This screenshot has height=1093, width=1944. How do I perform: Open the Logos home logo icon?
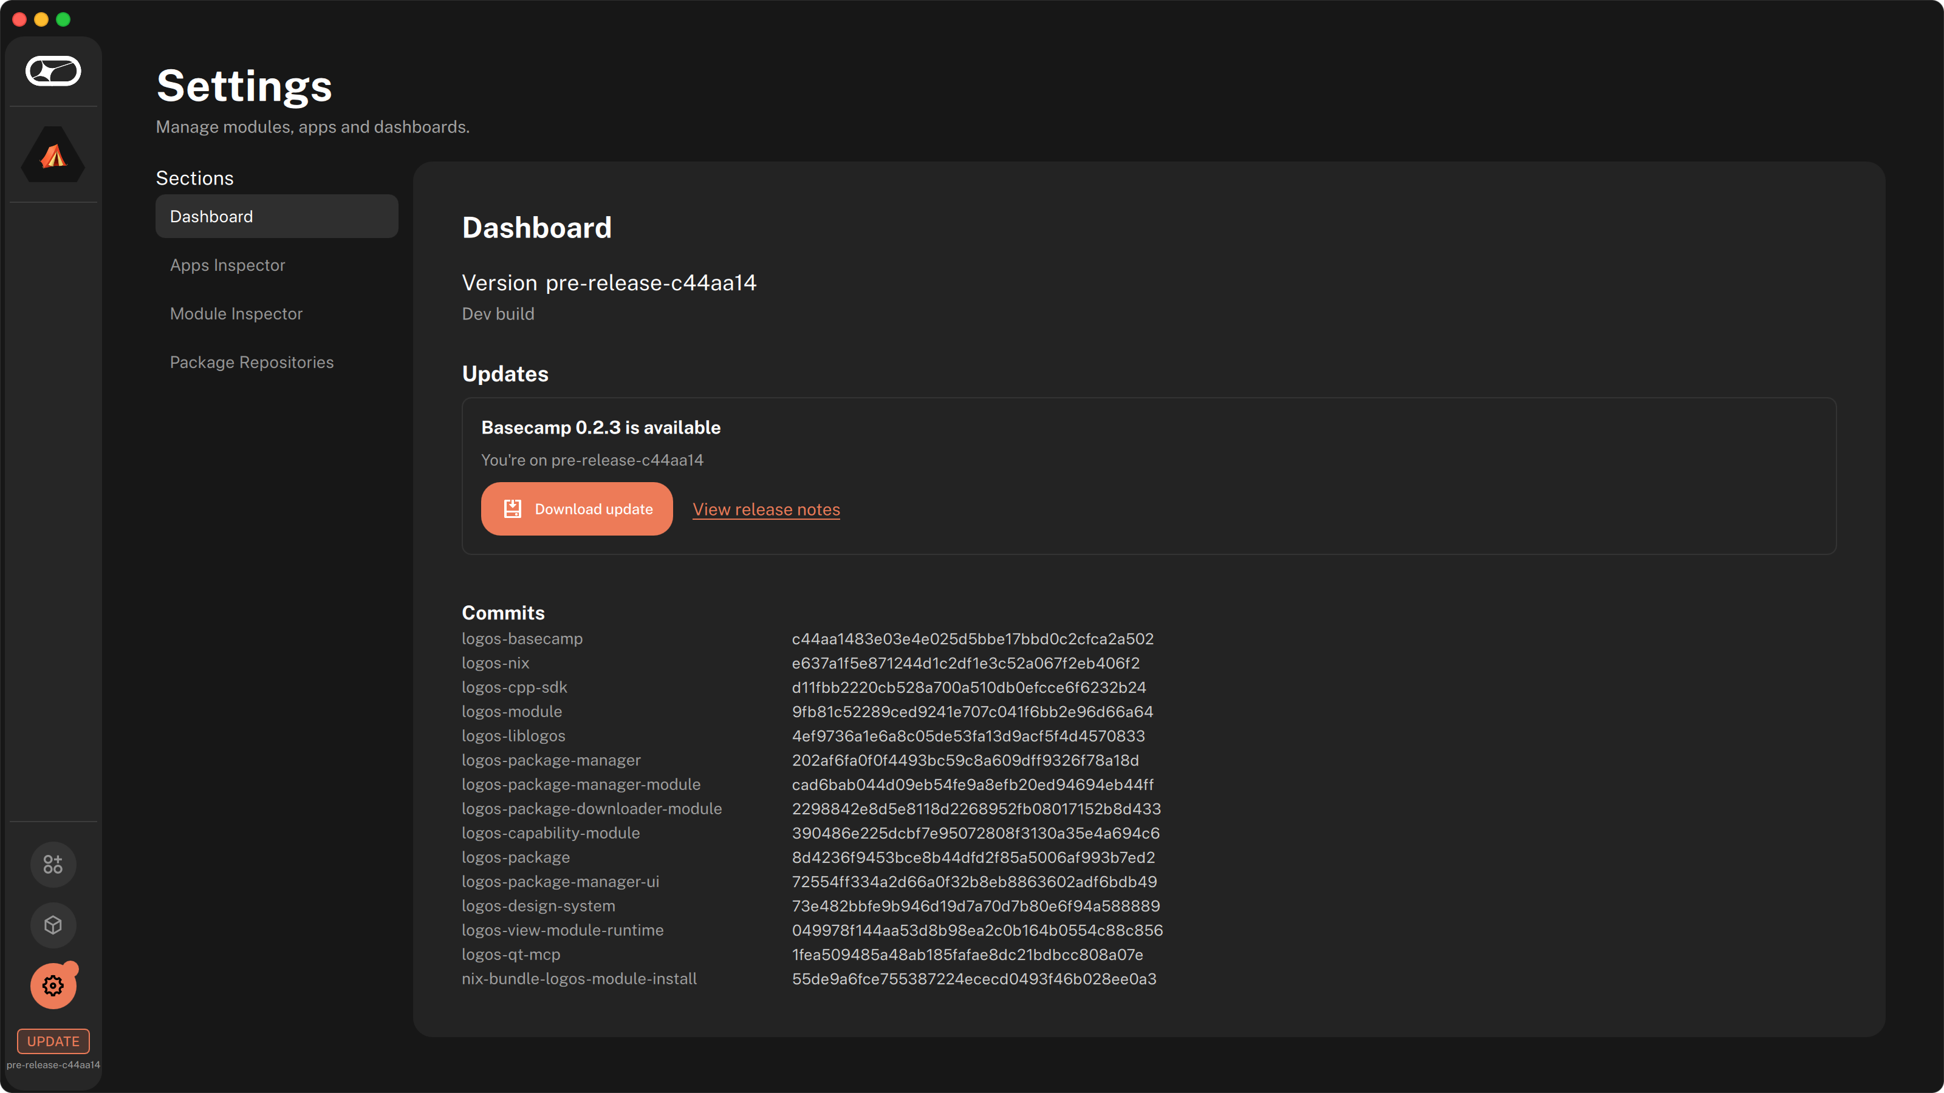point(53,71)
